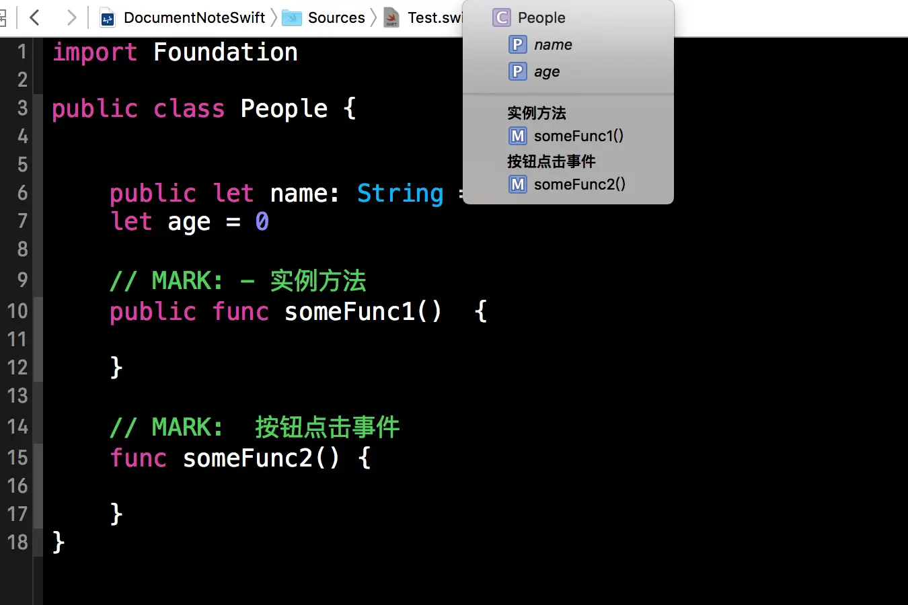Click the 'String' type annotation
The height and width of the screenshot is (605, 908).
tap(400, 194)
